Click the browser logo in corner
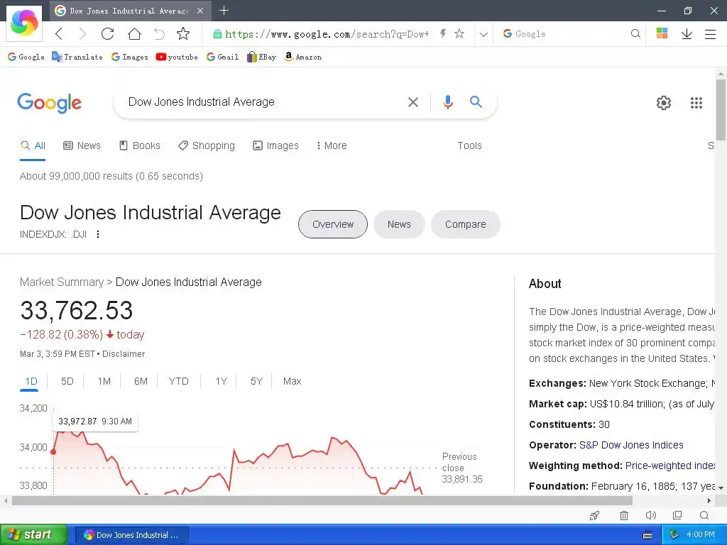 coord(24,23)
